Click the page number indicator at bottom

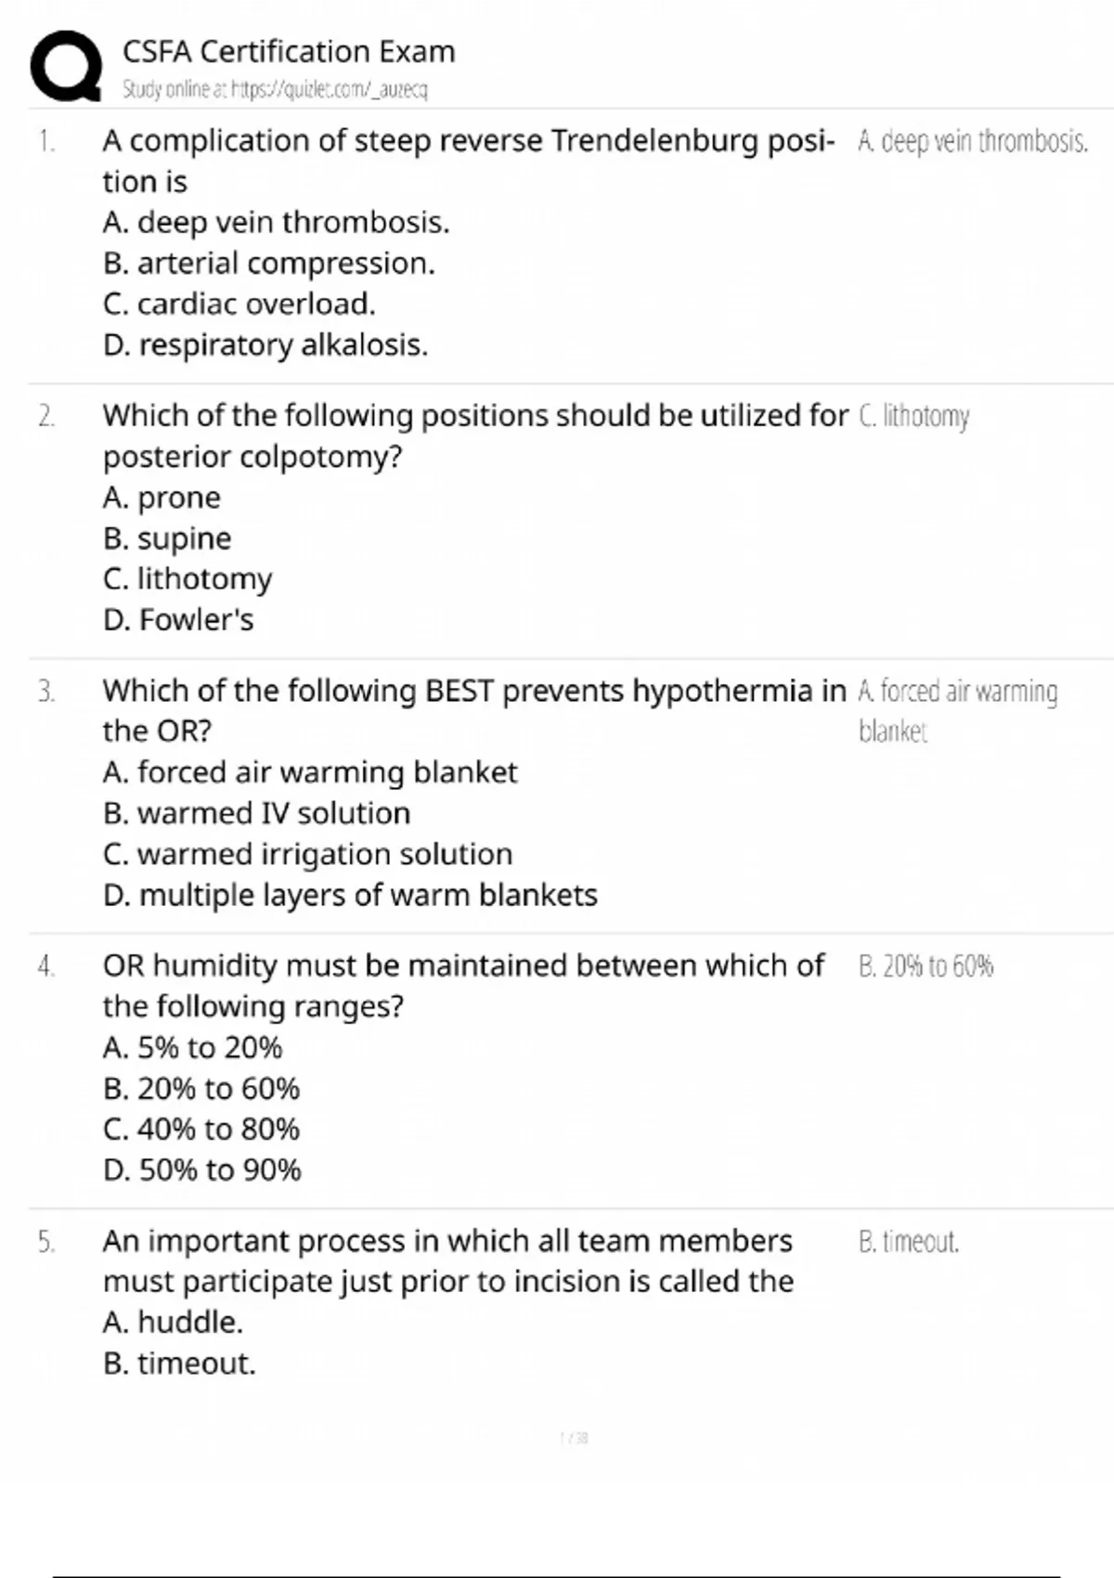(x=574, y=1438)
